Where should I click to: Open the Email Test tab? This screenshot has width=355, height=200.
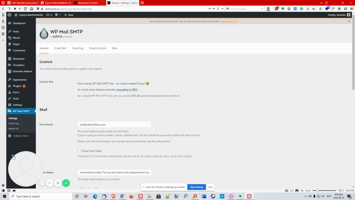(x=60, y=48)
